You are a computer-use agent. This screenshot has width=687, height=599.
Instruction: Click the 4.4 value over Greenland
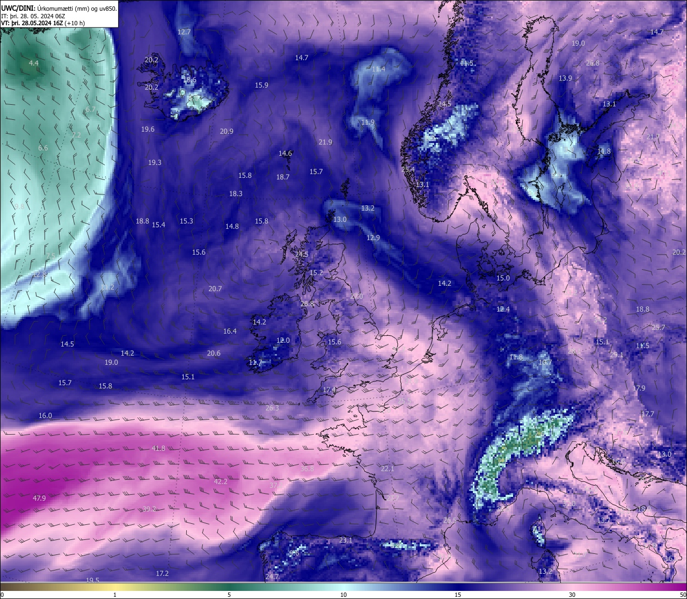(x=34, y=63)
